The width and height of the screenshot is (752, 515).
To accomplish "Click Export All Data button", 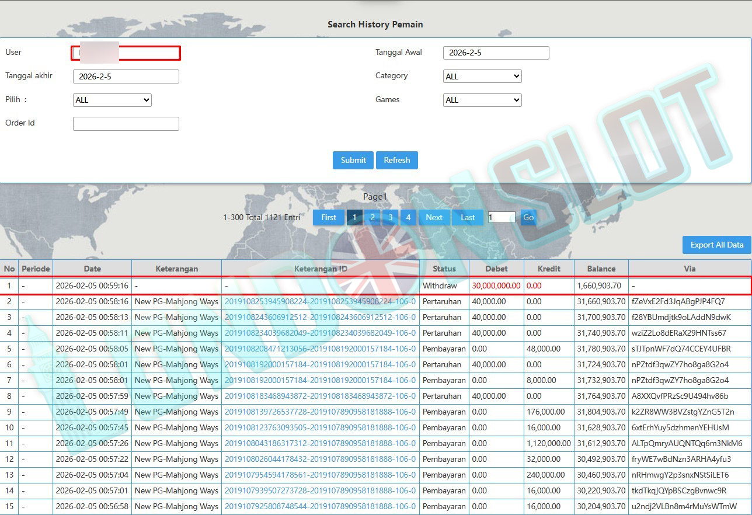I will (x=716, y=245).
